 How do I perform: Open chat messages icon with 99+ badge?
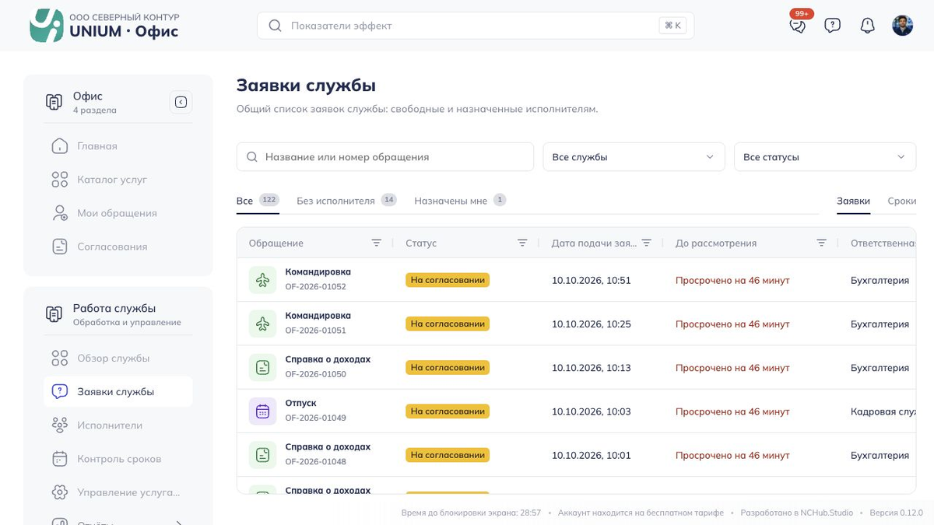pyautogui.click(x=798, y=25)
